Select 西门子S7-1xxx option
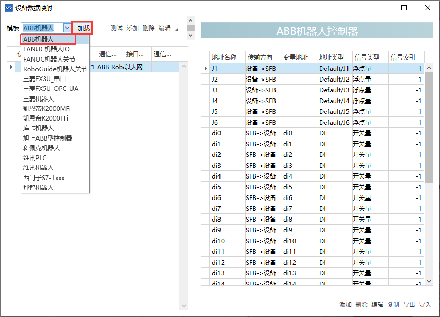This screenshot has width=440, height=317. pyautogui.click(x=55, y=177)
